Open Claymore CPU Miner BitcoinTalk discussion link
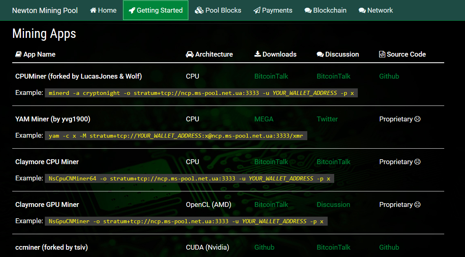This screenshot has height=257, width=465. click(333, 162)
